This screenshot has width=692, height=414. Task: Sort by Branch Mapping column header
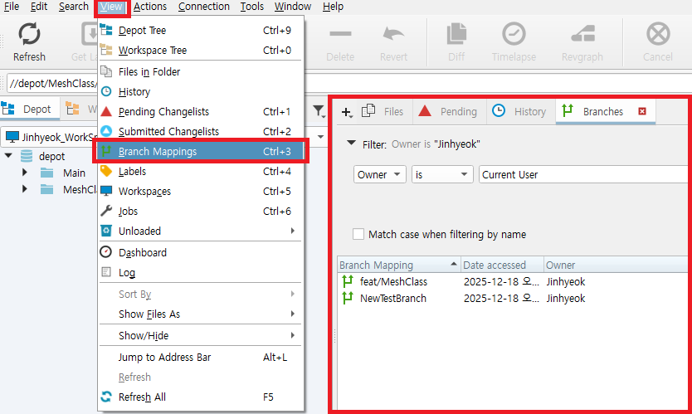tap(398, 265)
